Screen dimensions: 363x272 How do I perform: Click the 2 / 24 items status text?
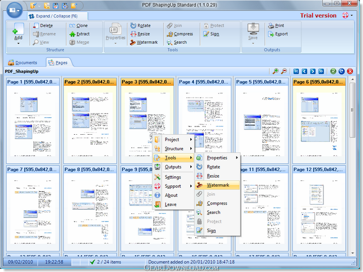[x=109, y=262]
